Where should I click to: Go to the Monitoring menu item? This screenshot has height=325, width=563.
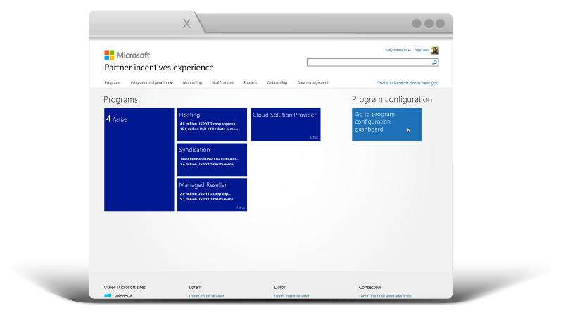point(192,82)
